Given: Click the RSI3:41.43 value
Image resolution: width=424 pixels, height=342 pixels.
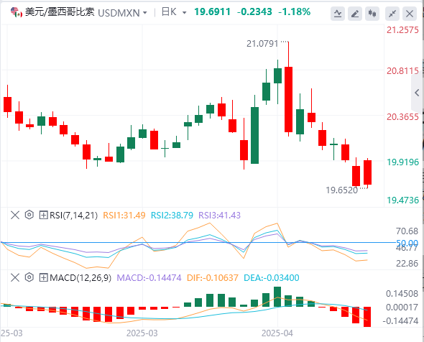Looking at the screenshot, I should point(220,216).
